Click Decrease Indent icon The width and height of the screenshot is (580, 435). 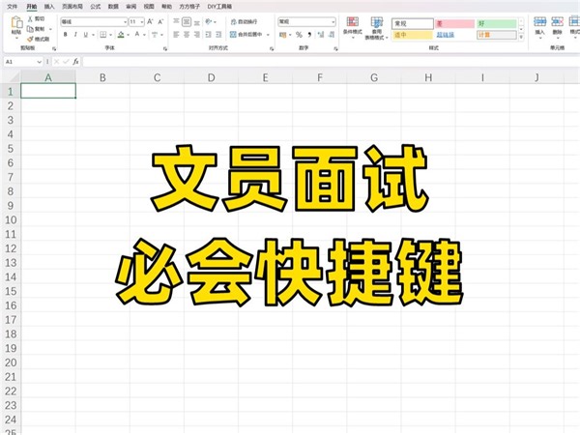coord(208,35)
